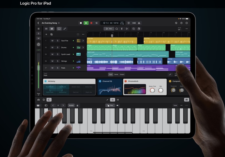This screenshot has height=157, width=225.
Task: Toggle the global Solo S button
Action: coord(38,34)
